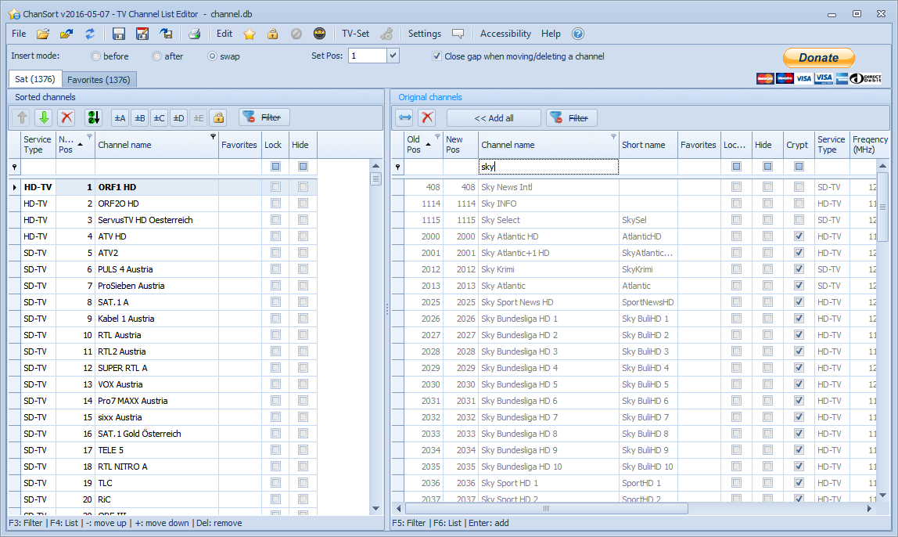Viewport: 898px width, 537px height.
Task: Click the Donate button
Action: (818, 57)
